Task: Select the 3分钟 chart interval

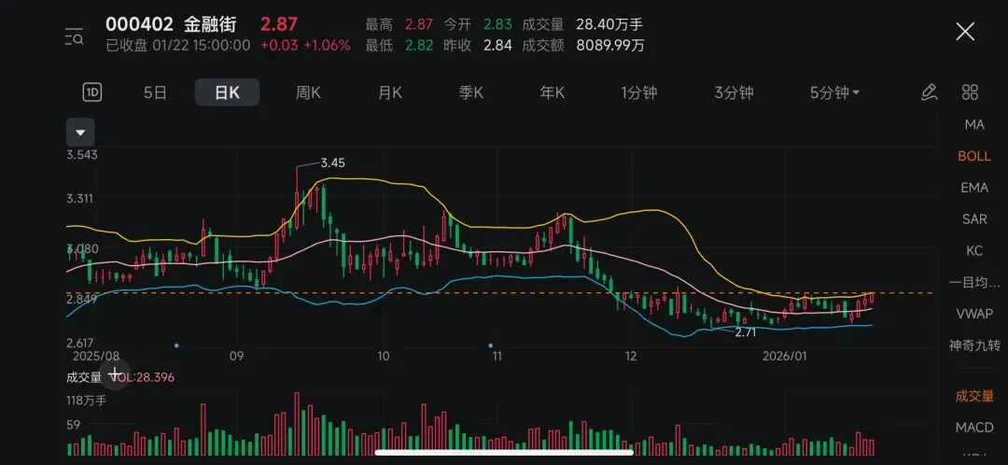Action: (x=734, y=92)
